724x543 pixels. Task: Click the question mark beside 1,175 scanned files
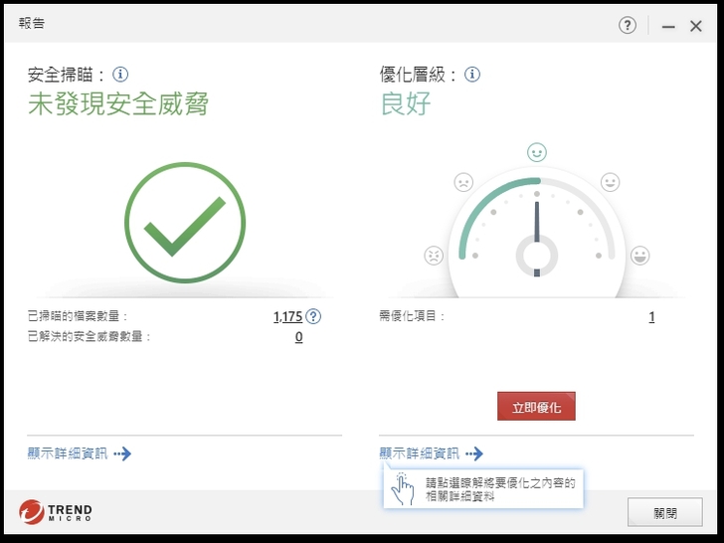[x=313, y=316]
